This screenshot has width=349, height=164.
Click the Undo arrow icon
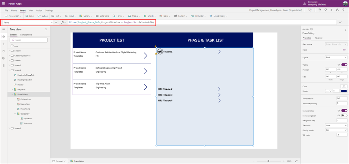[x=319, y=11]
